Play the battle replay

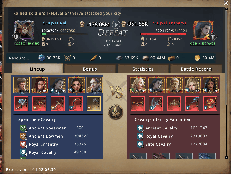click(116, 25)
